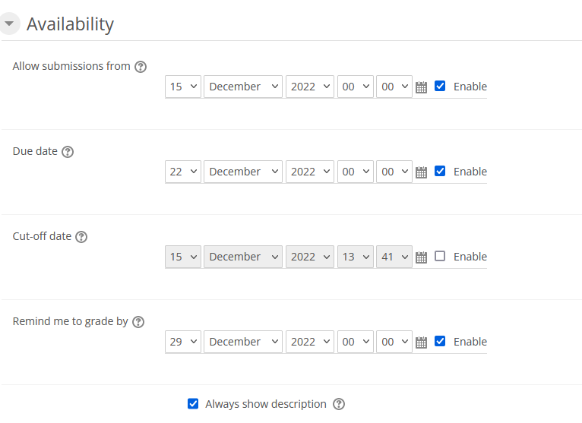Disable the Due date Enable checkbox
Screen dimensions: 582x423
[440, 172]
